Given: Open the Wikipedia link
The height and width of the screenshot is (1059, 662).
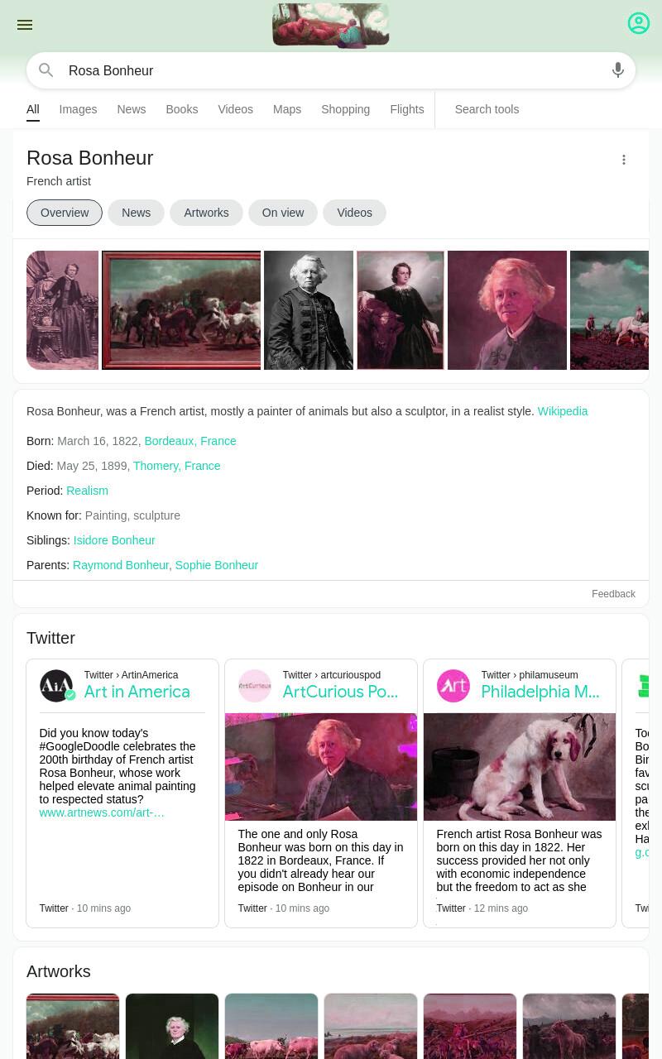Looking at the screenshot, I should coord(563,411).
